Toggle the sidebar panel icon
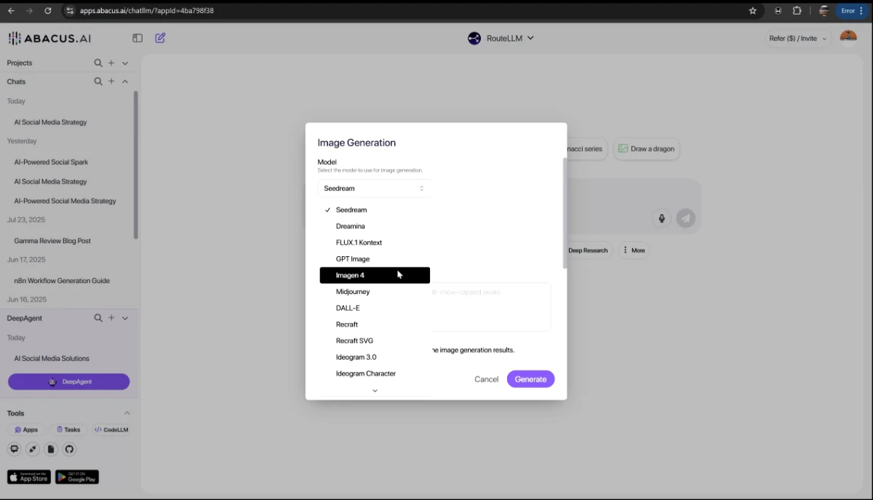Image resolution: width=873 pixels, height=500 pixels. 137,38
